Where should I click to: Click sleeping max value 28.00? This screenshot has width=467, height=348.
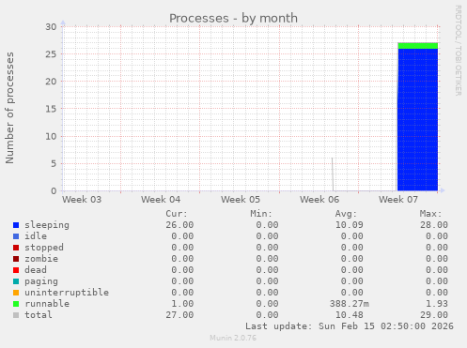pos(434,225)
